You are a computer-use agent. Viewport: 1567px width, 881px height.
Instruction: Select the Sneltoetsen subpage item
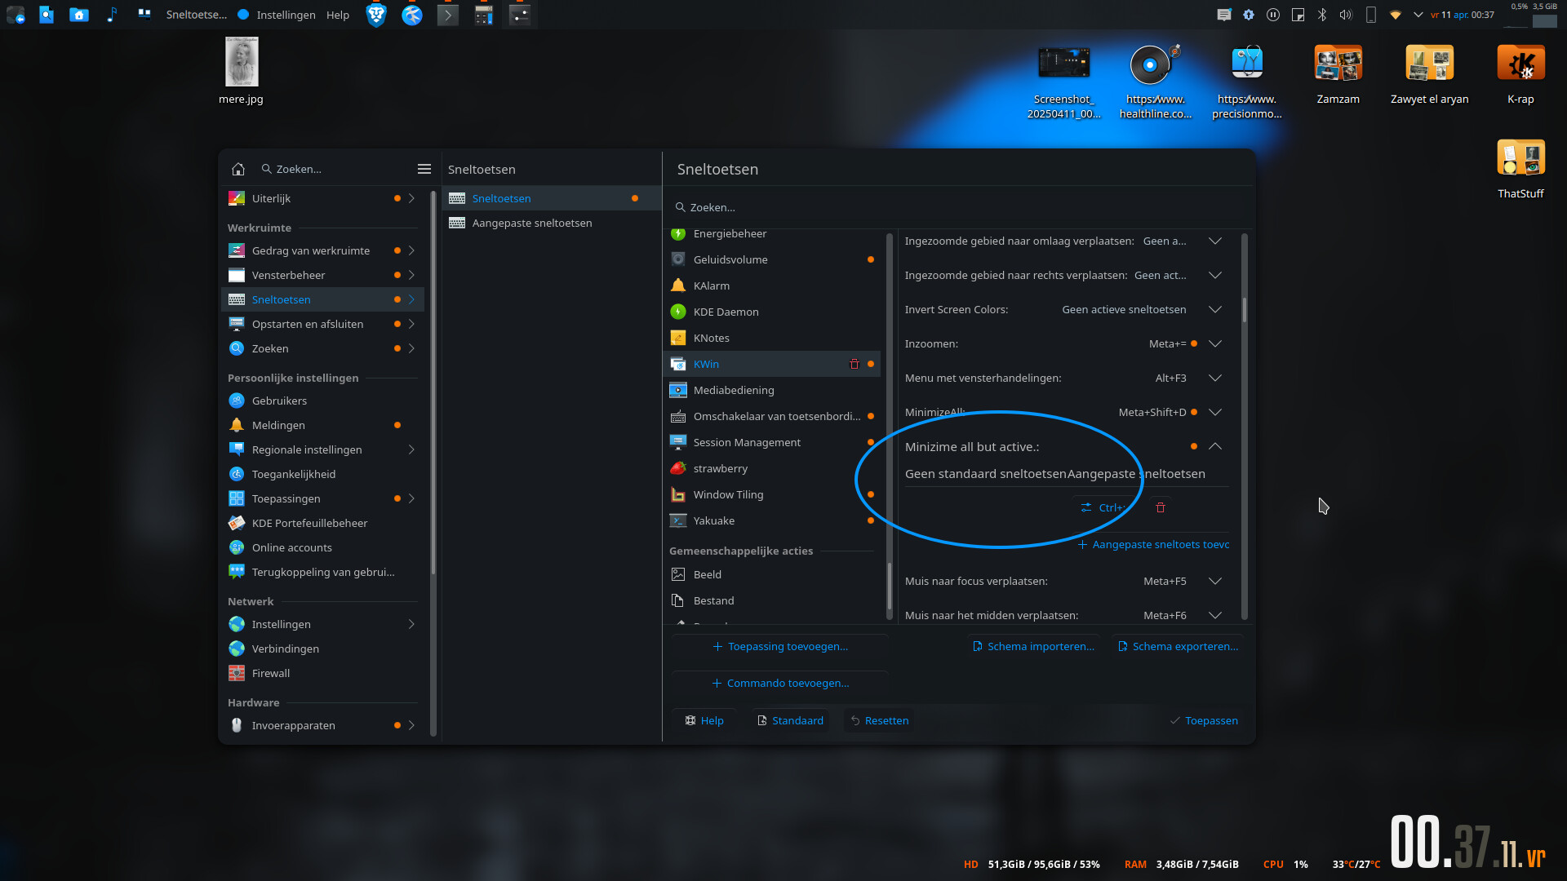pyautogui.click(x=552, y=198)
